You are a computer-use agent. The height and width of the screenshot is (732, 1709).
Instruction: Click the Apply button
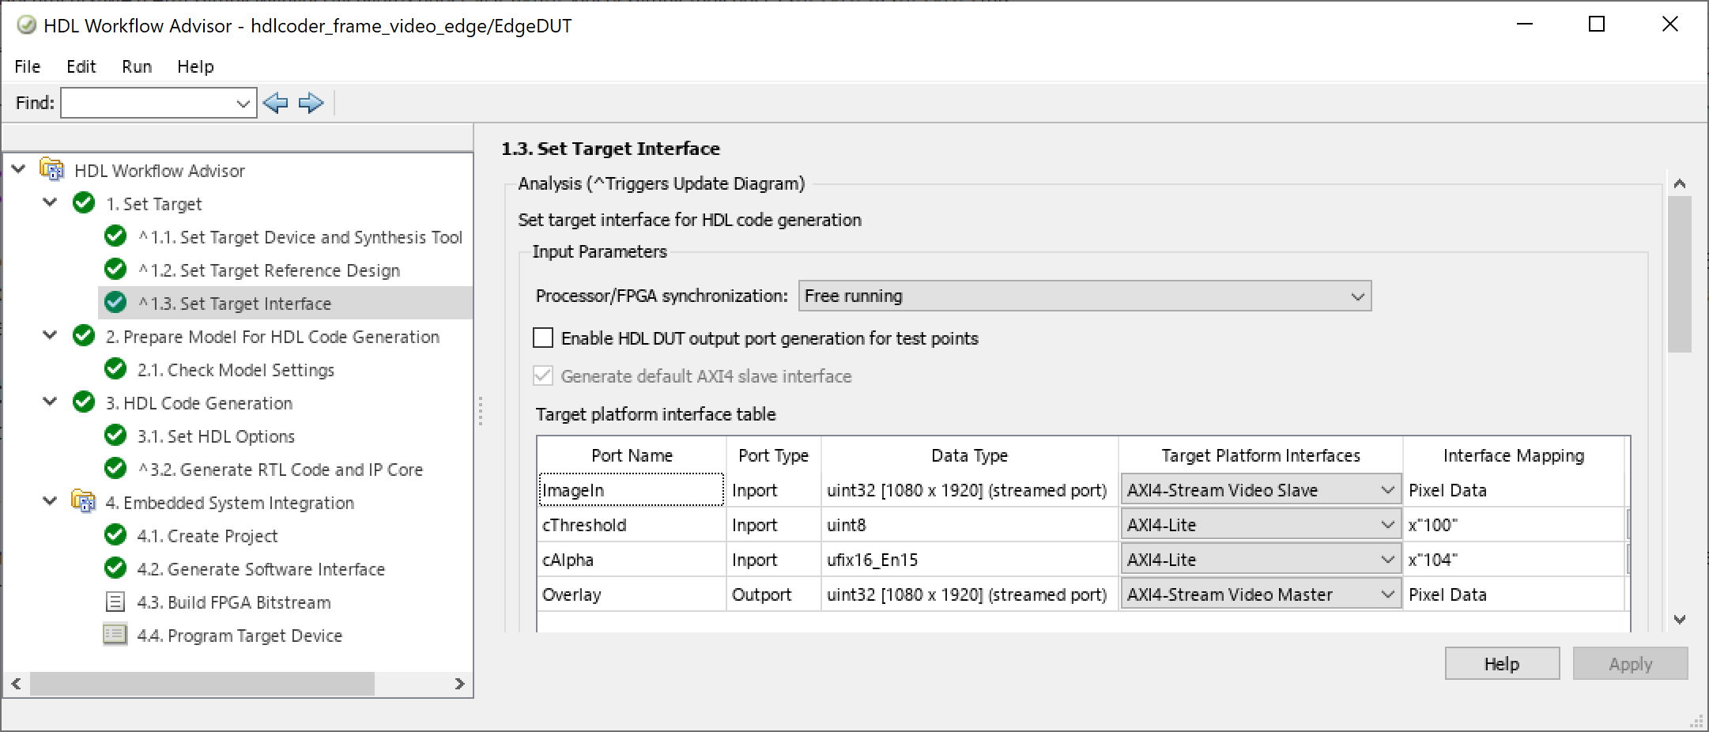tap(1629, 664)
